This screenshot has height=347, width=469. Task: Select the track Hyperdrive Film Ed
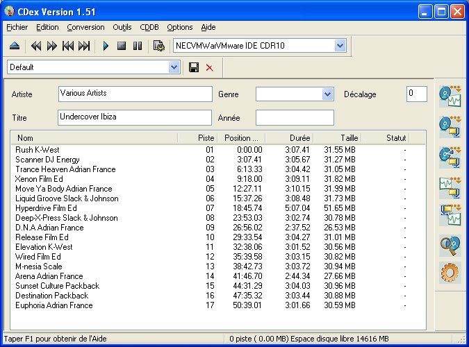(x=46, y=208)
